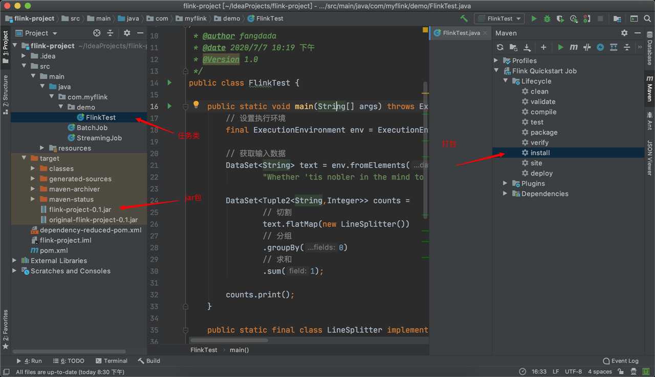Viewport: 655px width, 377px height.
Task: Click Show Dependencies icon in Maven toolbar
Action: tap(614, 47)
